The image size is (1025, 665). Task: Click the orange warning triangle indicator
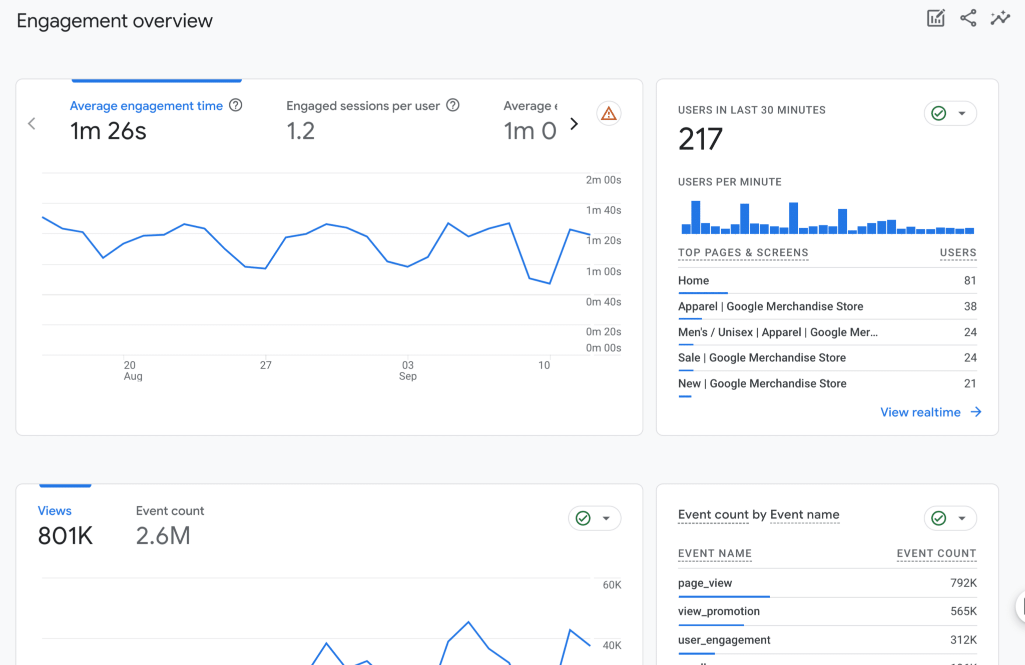coord(609,114)
